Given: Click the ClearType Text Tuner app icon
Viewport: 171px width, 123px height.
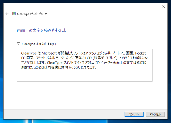Looking at the screenshot, I should (x=14, y=14).
